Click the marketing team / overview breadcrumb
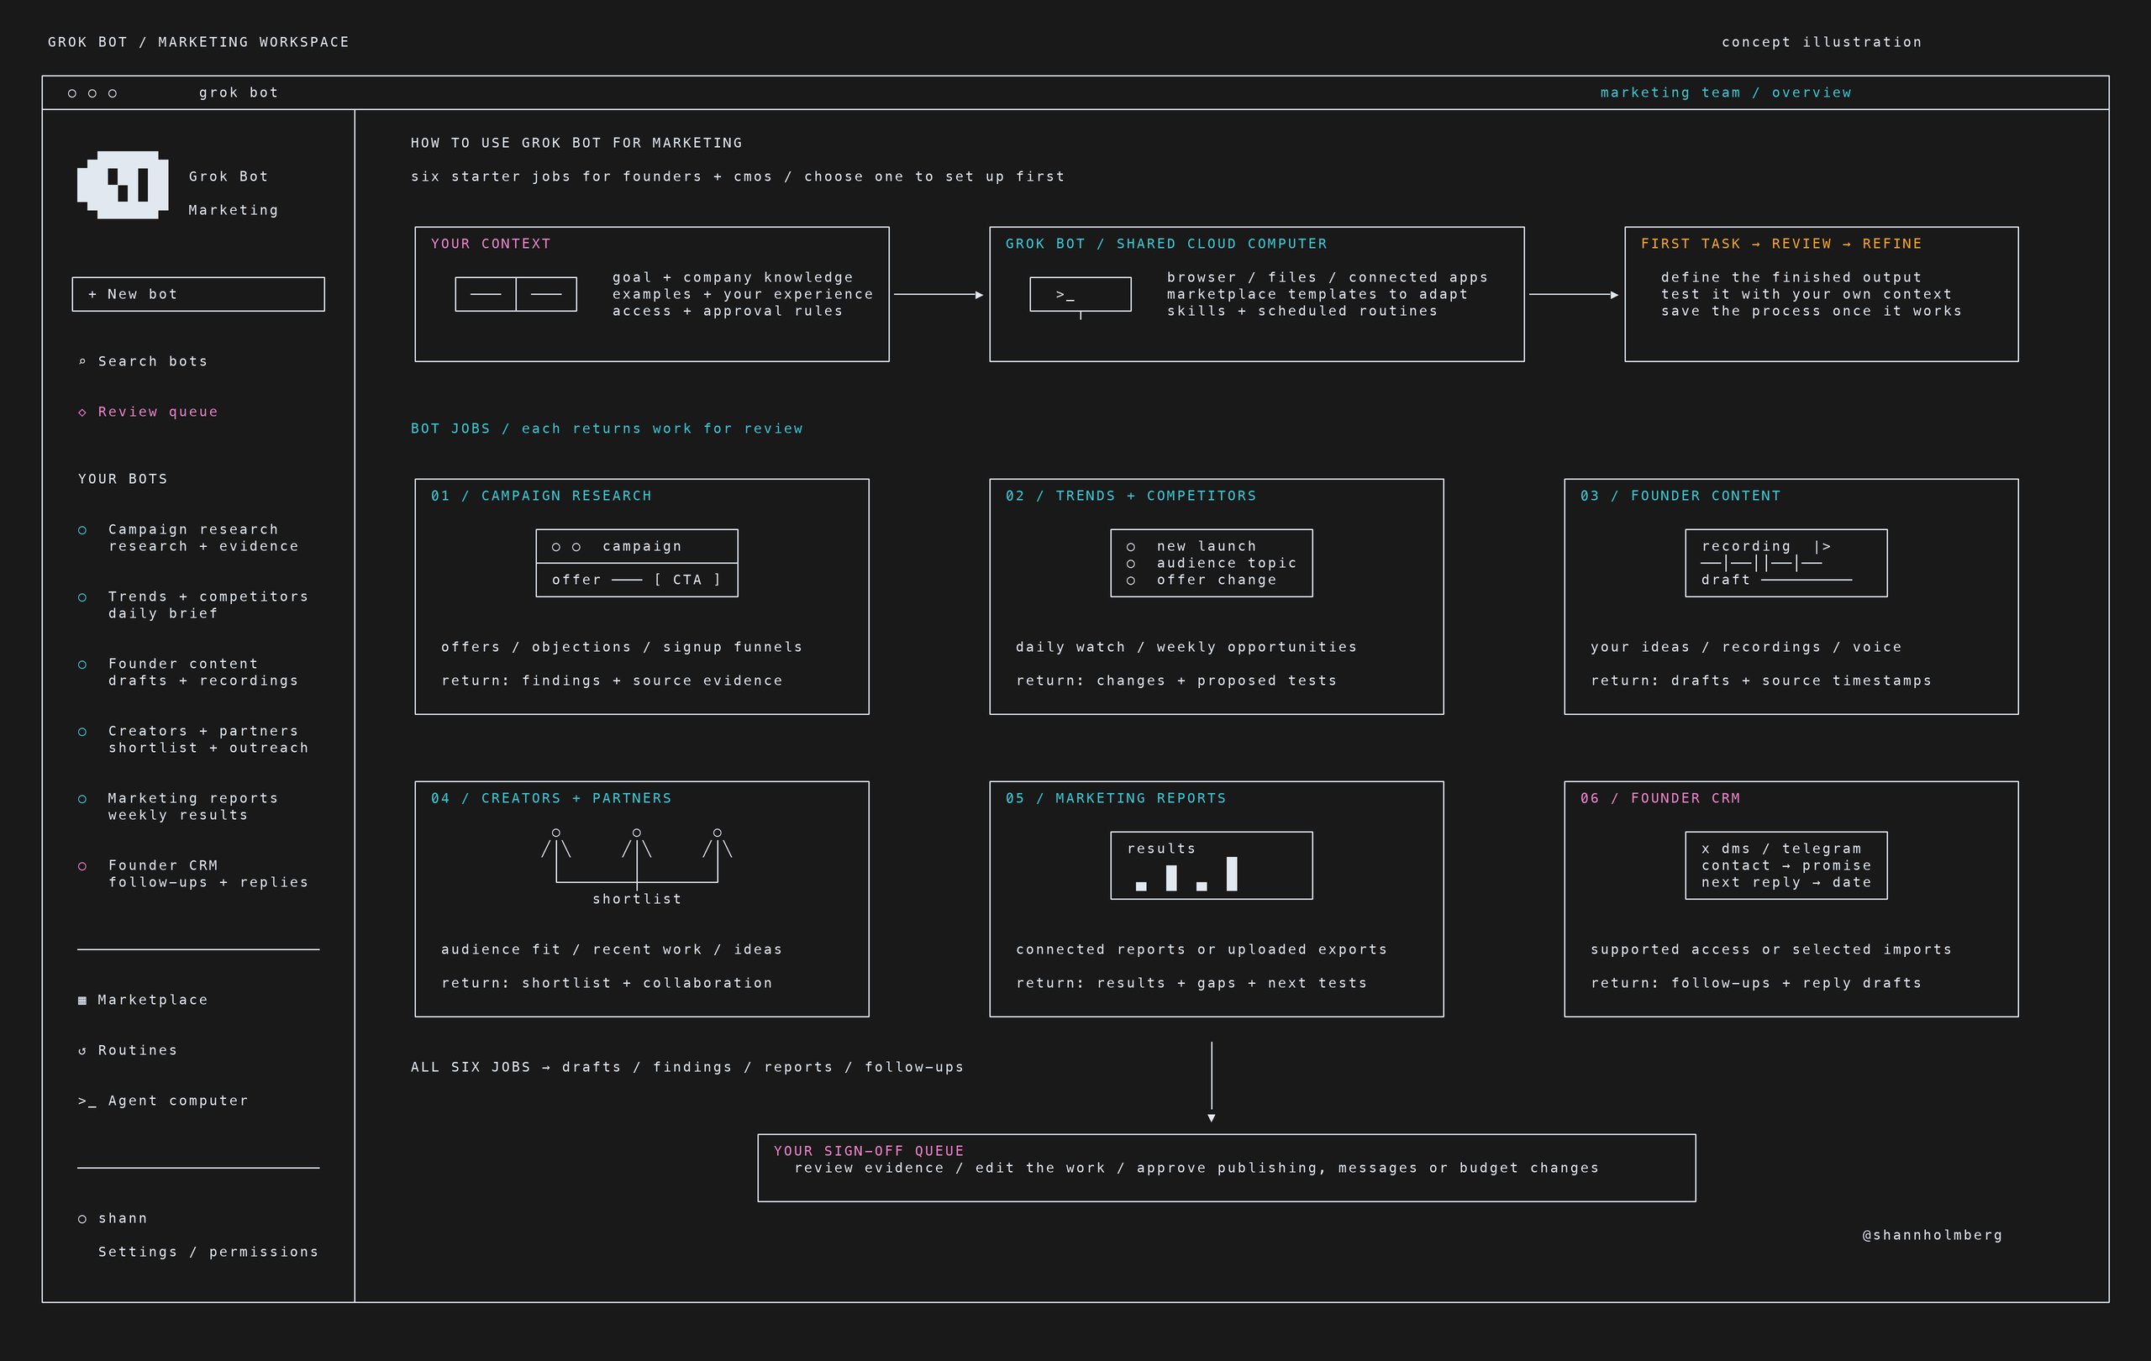2151x1361 pixels. [x=1726, y=93]
